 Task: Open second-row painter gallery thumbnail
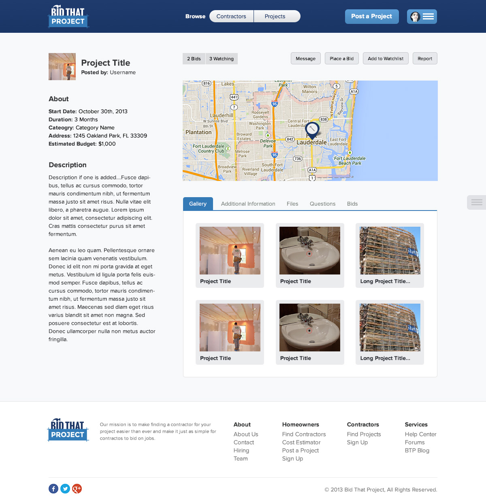pyautogui.click(x=230, y=328)
